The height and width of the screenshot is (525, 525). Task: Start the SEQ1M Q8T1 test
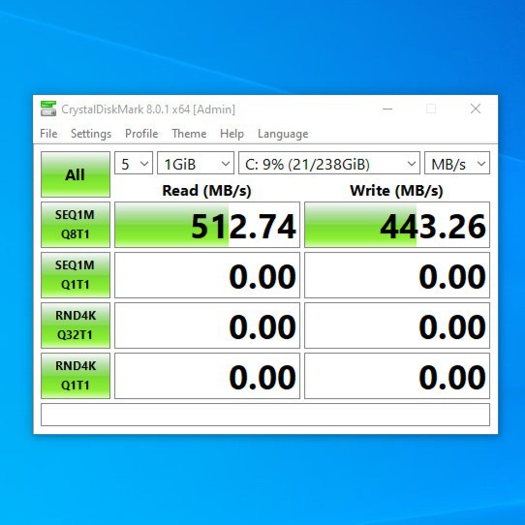pos(76,225)
